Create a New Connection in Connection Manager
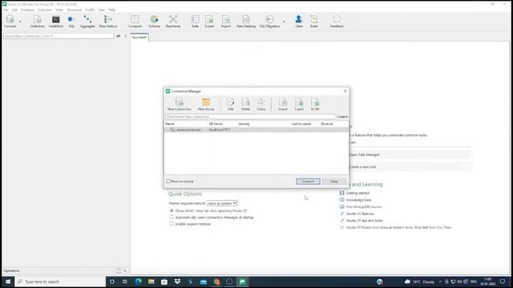This screenshot has width=513, height=288. pos(179,105)
